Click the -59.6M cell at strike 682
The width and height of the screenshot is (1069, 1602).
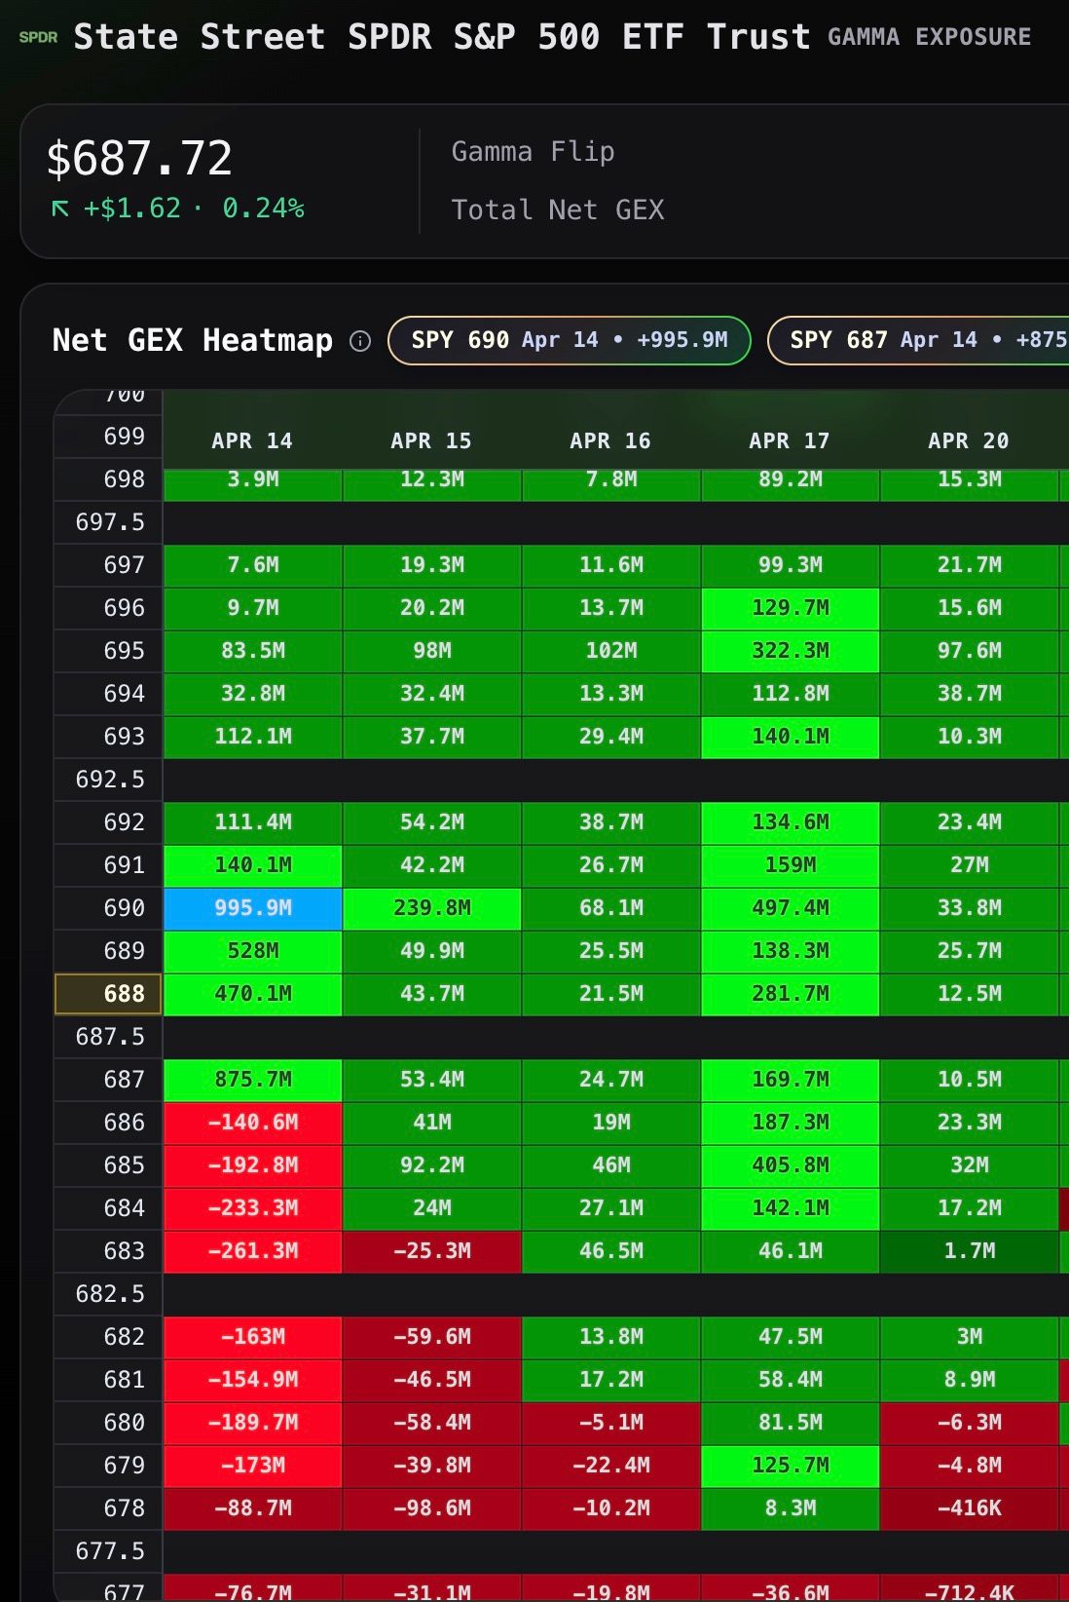tap(432, 1337)
